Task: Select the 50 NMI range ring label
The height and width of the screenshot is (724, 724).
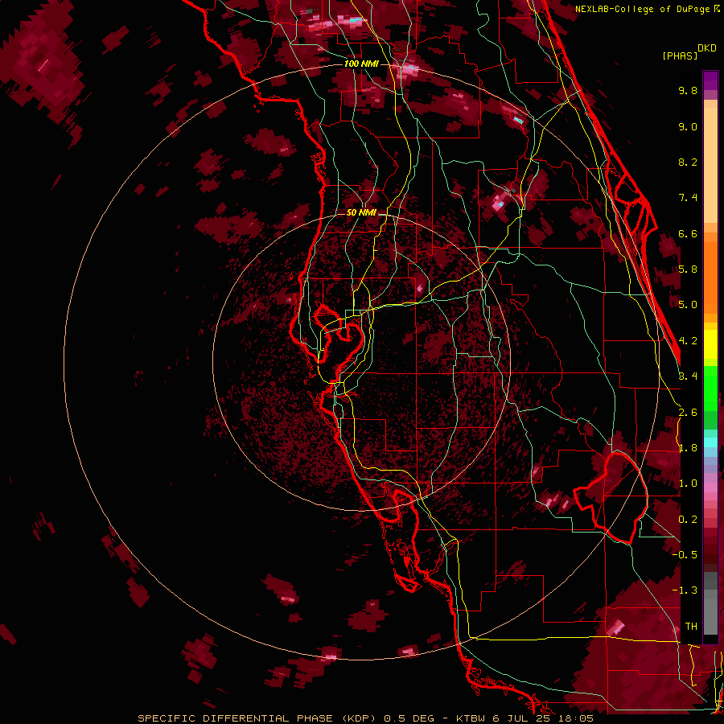Action: [x=361, y=213]
